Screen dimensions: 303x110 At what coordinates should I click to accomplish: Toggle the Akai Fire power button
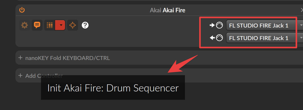22,10
